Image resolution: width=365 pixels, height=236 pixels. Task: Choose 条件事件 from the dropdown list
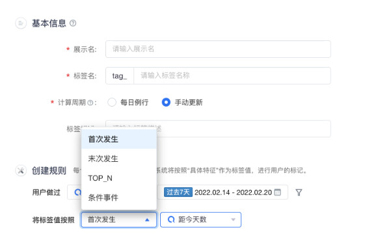click(119, 198)
